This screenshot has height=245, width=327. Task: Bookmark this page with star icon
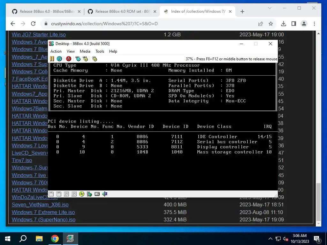pos(271,24)
